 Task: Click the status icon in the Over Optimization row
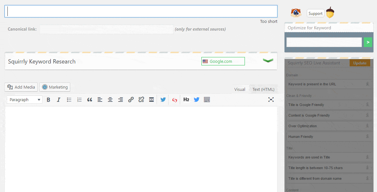click(x=367, y=126)
